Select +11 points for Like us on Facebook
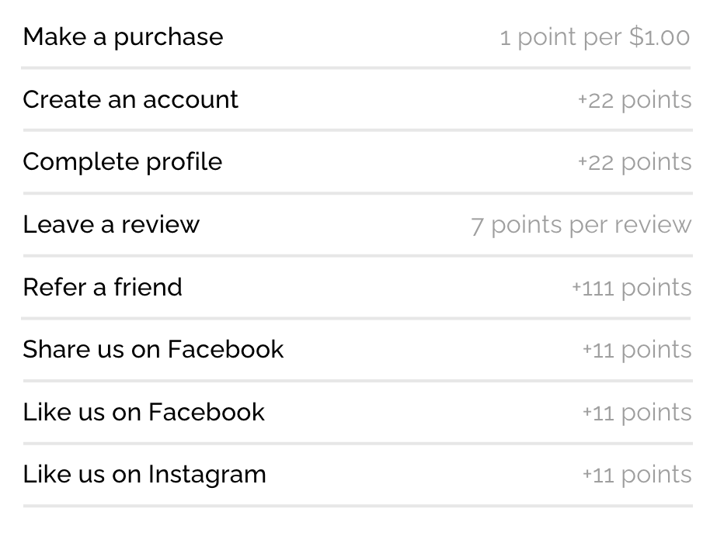The width and height of the screenshot is (710, 543). pyautogui.click(x=636, y=413)
